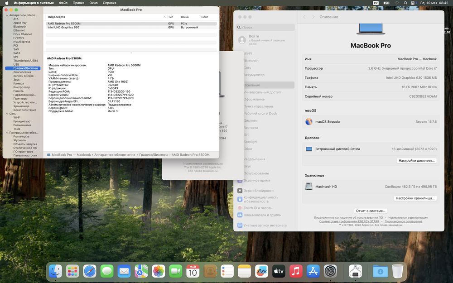Click Отчет о системе button
Viewport: 453px width, 283px height.
tap(371, 211)
